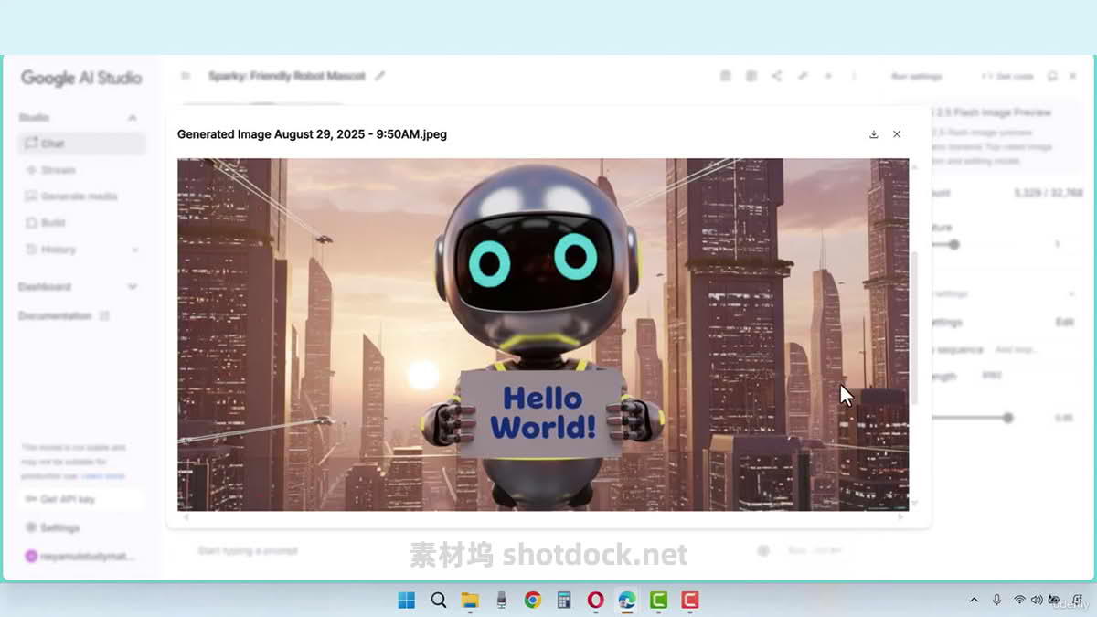This screenshot has height=617, width=1097.
Task: Open the Documentation link
Action: [55, 316]
